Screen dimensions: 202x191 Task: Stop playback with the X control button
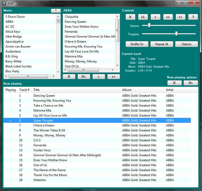click(x=130, y=17)
